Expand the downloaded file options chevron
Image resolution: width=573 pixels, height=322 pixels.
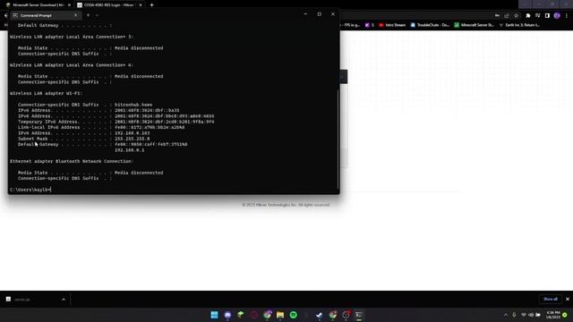(x=64, y=300)
